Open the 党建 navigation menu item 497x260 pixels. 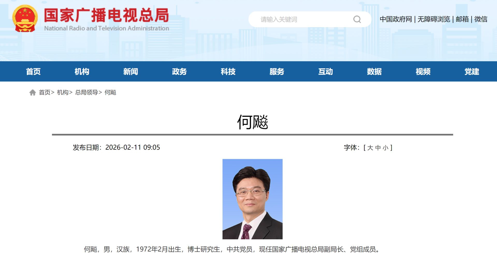[x=472, y=71]
